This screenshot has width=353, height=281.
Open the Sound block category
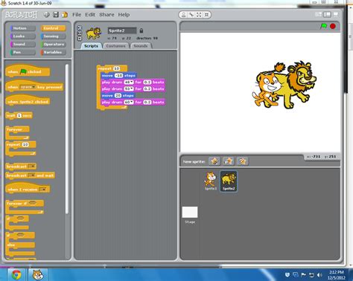coord(23,44)
